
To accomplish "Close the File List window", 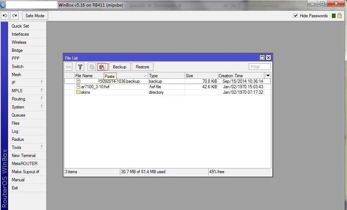I will 268,57.
